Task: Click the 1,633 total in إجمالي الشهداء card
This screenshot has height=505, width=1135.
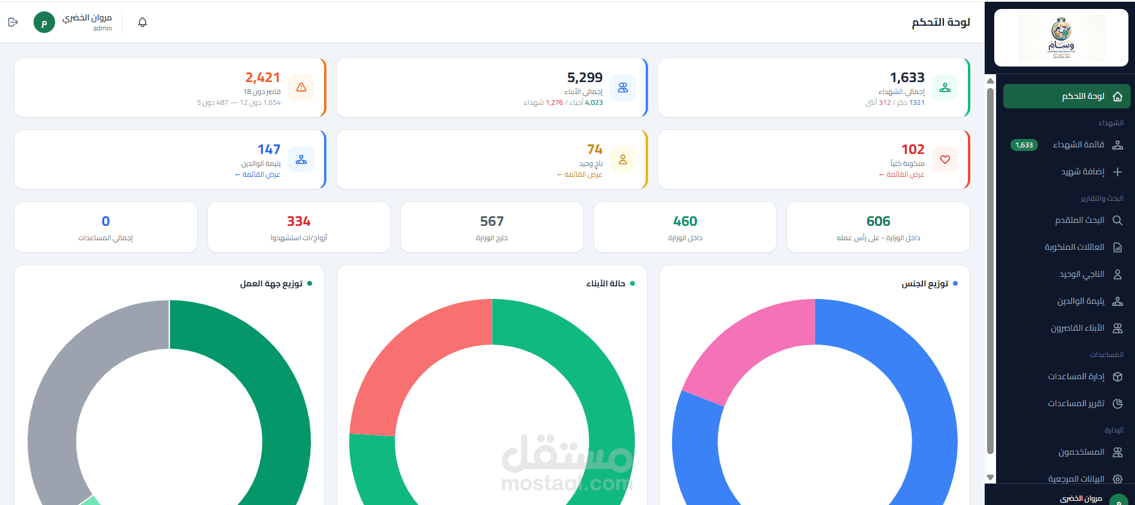Action: coord(907,77)
